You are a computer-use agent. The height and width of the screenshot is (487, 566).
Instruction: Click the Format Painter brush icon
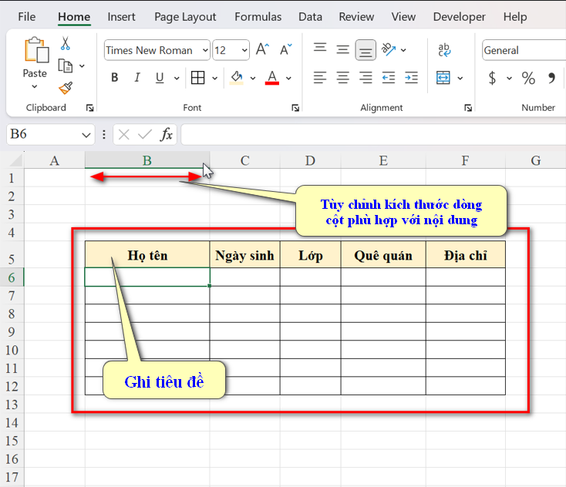pos(66,88)
